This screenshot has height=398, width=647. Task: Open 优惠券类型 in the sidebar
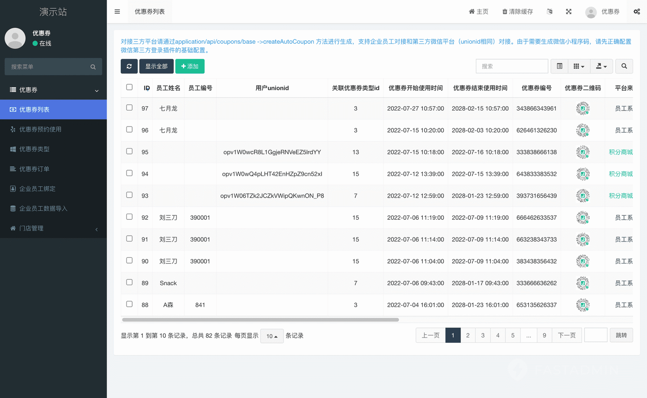click(x=34, y=149)
